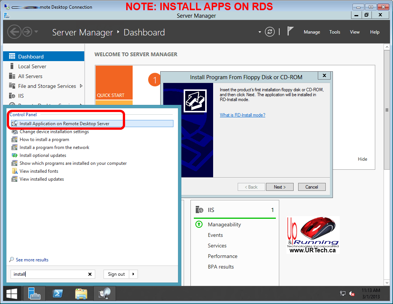This screenshot has height=304, width=393.
Task: Click the Server Manager back arrow
Action: tap(14, 32)
